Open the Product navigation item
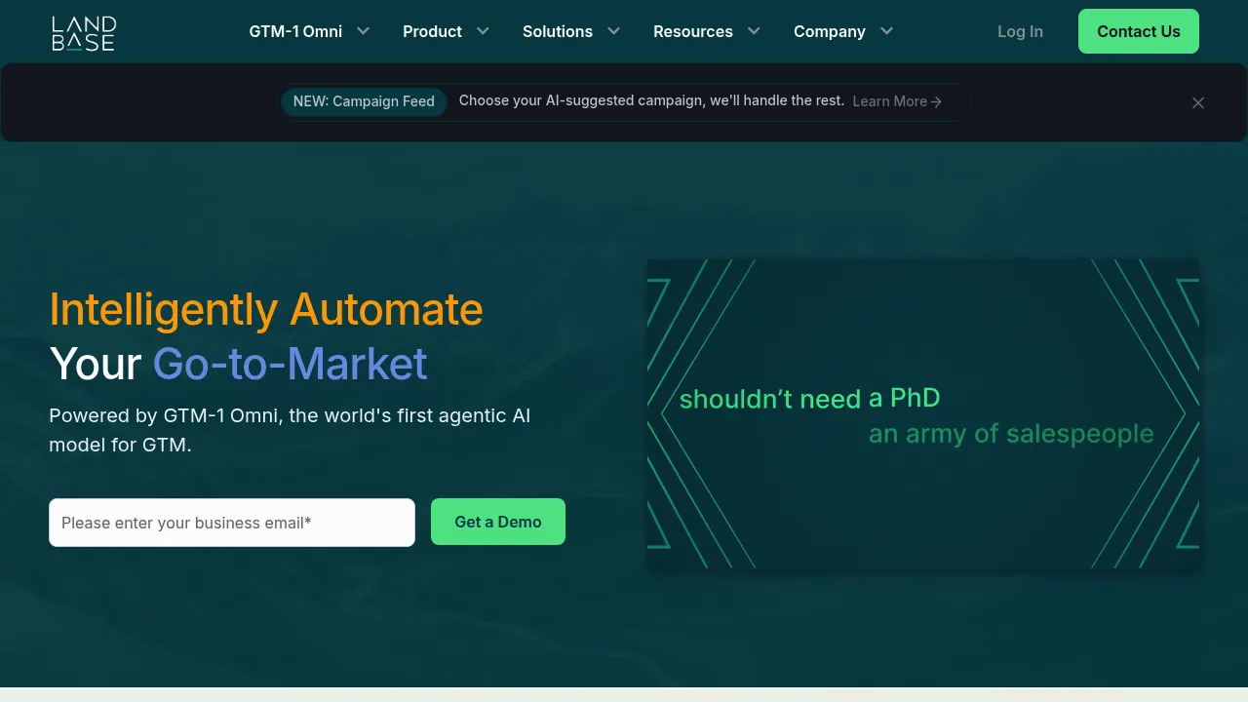Image resolution: width=1248 pixels, height=702 pixels. pos(432,31)
